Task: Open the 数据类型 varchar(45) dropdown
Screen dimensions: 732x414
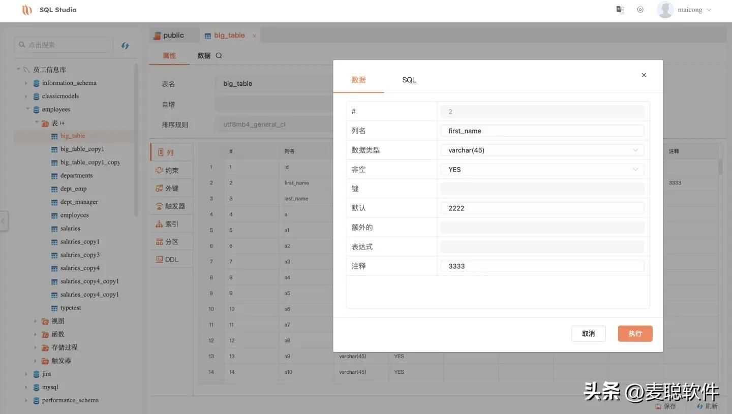Action: 542,150
